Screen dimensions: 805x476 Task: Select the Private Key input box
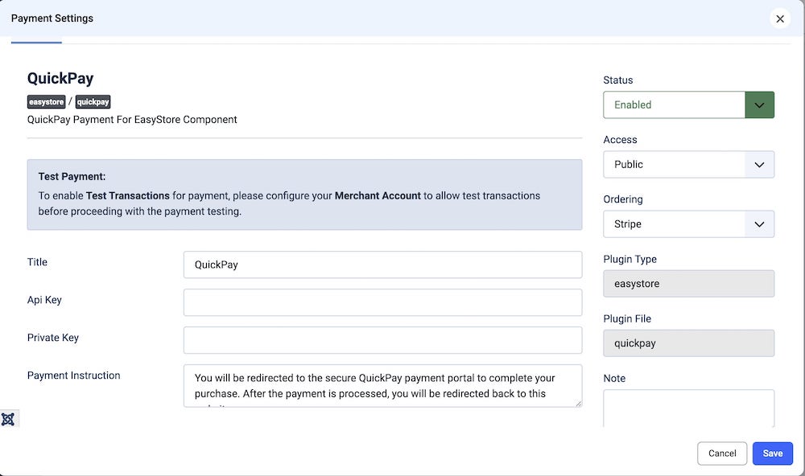pos(382,340)
